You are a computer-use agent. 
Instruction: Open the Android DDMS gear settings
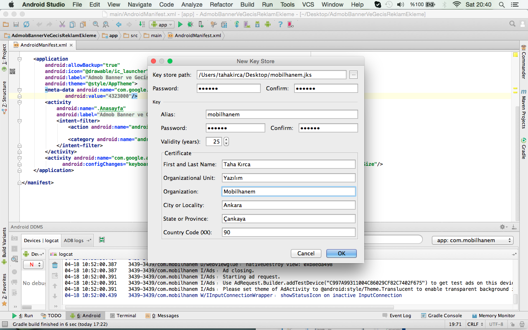coord(504,227)
